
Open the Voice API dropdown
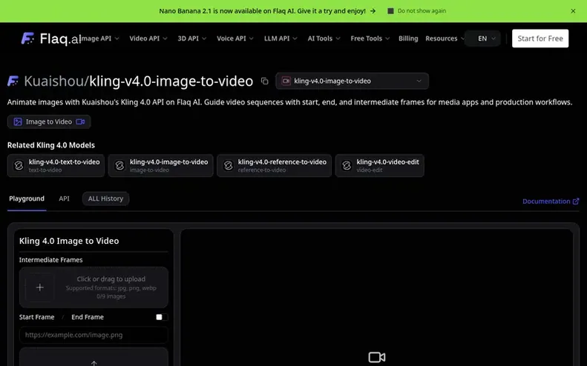point(235,38)
